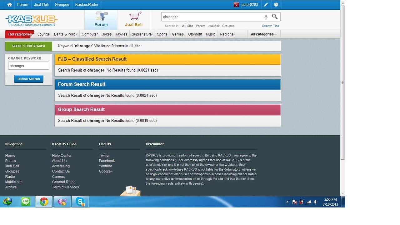Open Yahoo Messenger taskbar icon
Viewport: 400px width, 225px height.
click(x=62, y=202)
